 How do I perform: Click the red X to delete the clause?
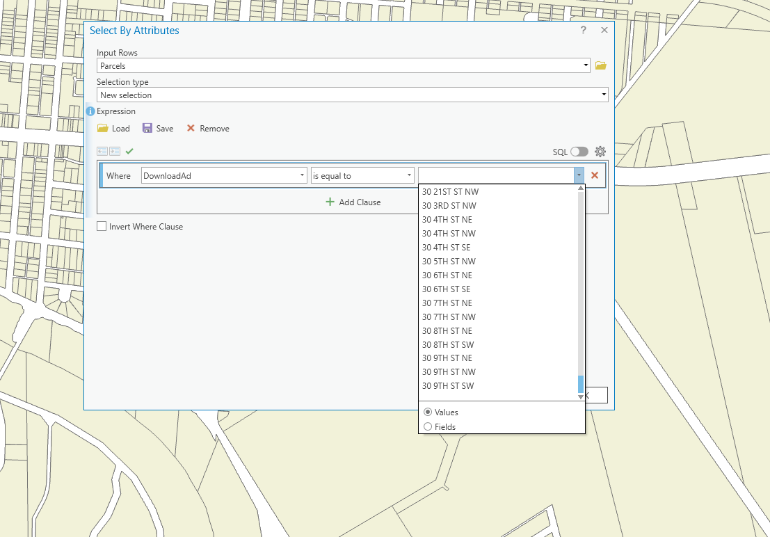[x=595, y=175]
